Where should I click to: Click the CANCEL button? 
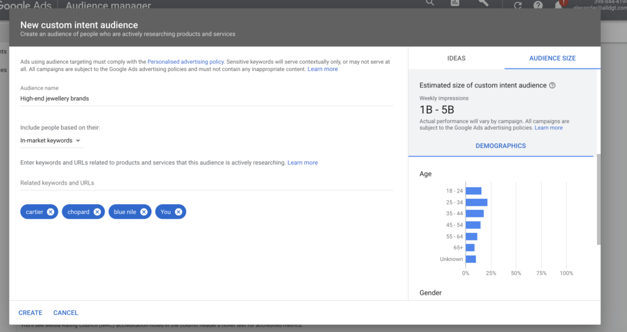point(66,313)
